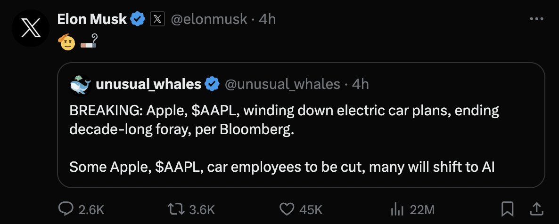
Task: Click the X affiliation badge icon
Action: pos(157,19)
